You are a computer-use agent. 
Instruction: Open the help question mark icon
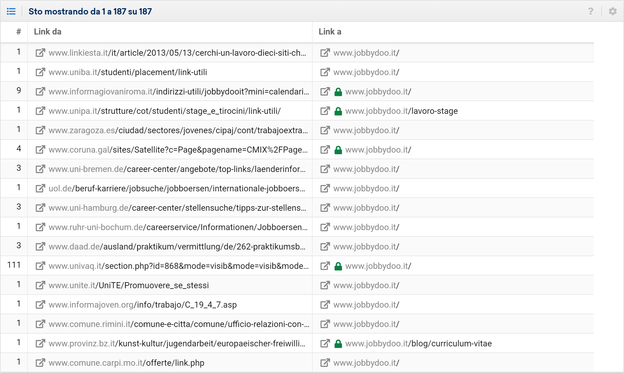[x=591, y=12]
